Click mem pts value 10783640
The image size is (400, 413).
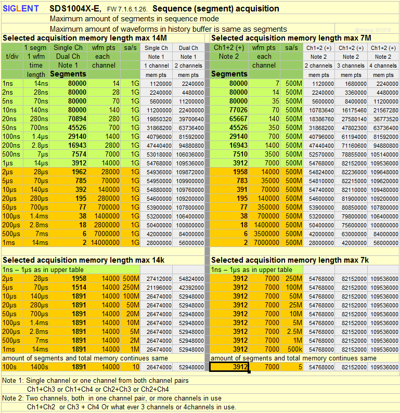click(x=319, y=110)
